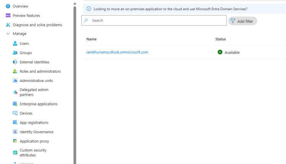The image size is (286, 164).
Task: Sort by the Name column header
Action: pyautogui.click(x=92, y=39)
